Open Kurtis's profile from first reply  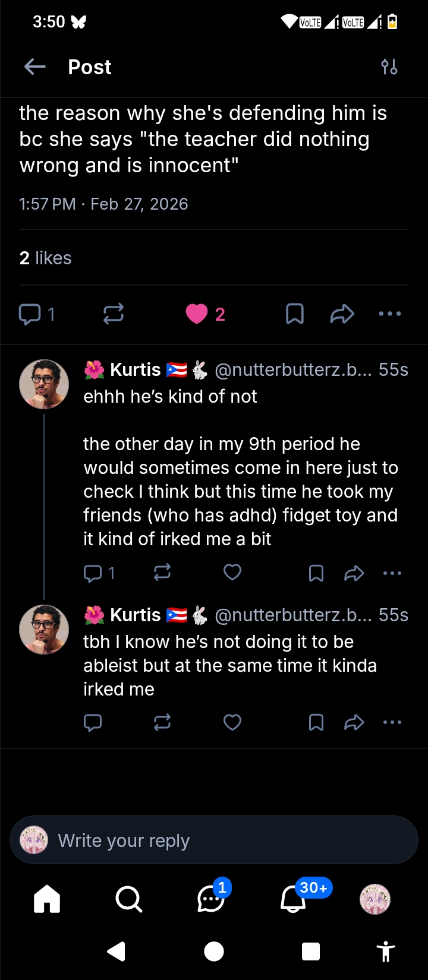coord(44,384)
